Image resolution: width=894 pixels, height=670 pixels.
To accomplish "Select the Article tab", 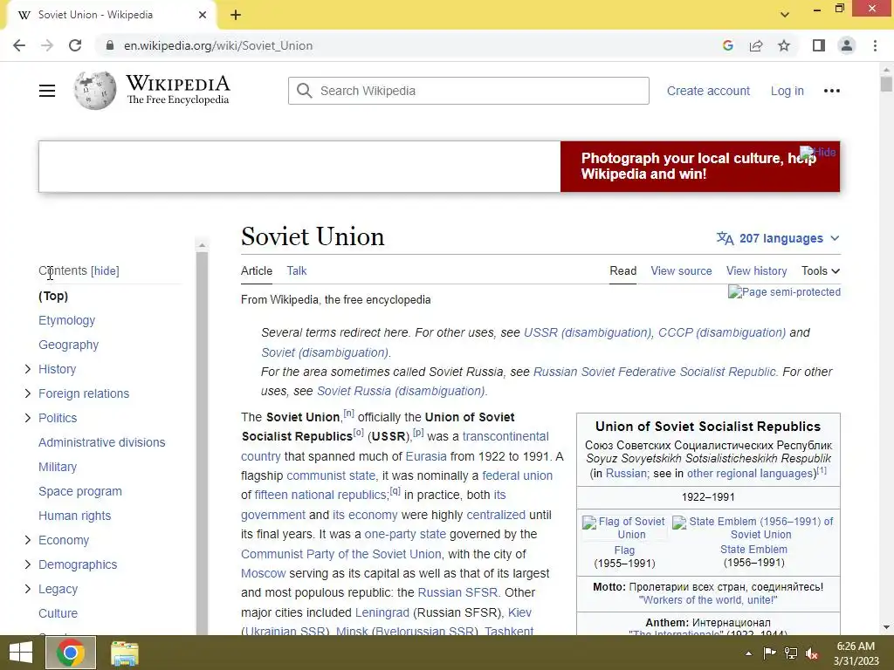I will (x=257, y=270).
